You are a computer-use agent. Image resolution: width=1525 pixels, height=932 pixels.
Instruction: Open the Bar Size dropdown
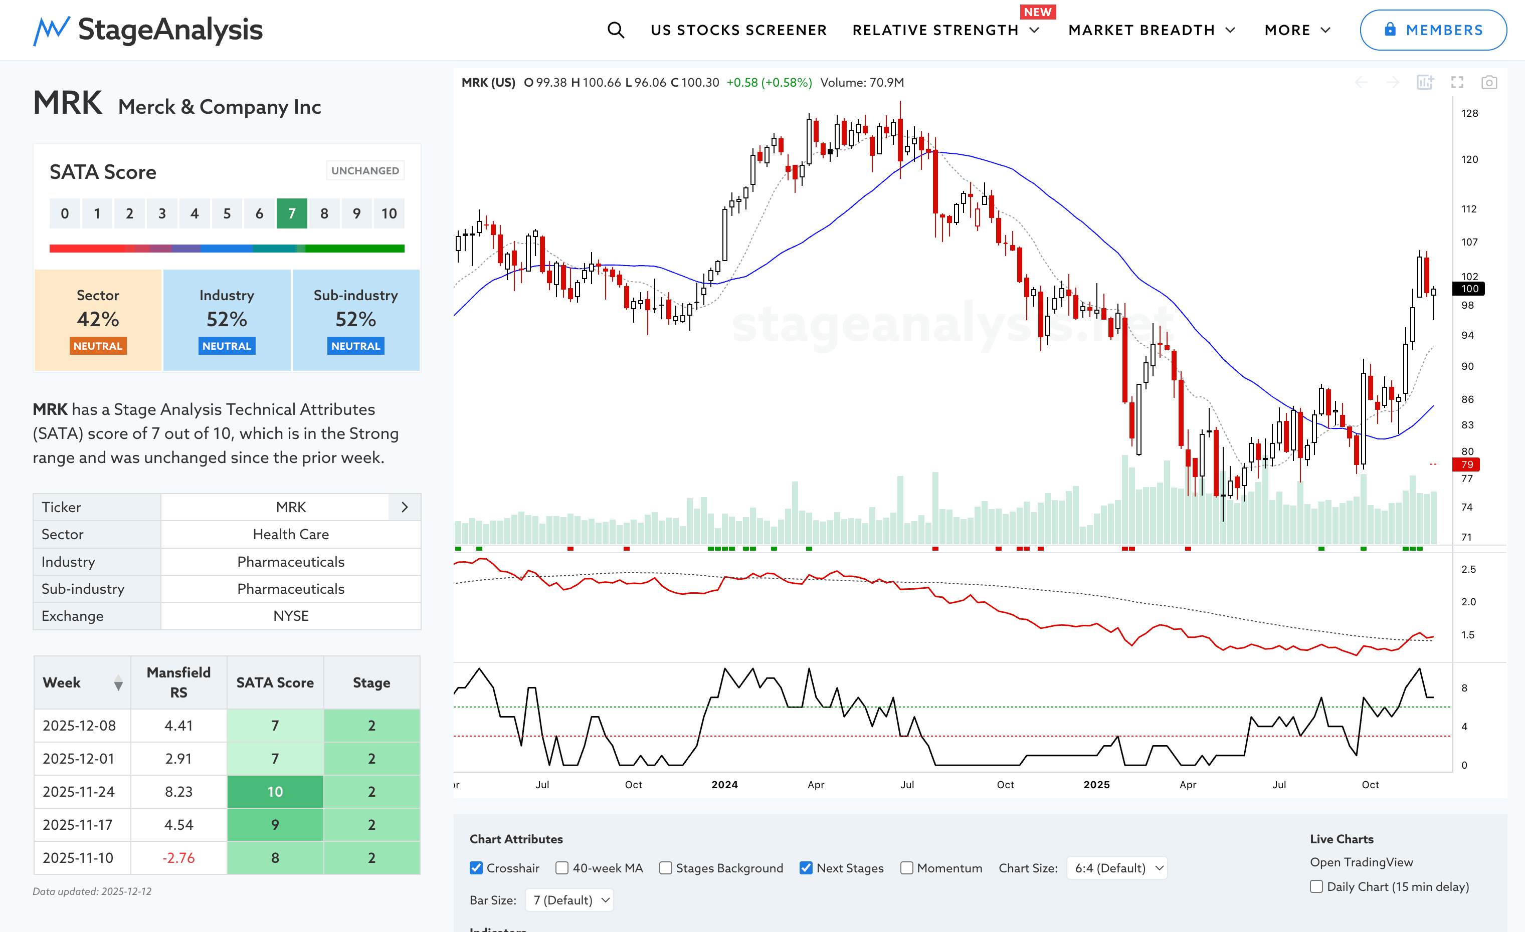[x=570, y=900]
